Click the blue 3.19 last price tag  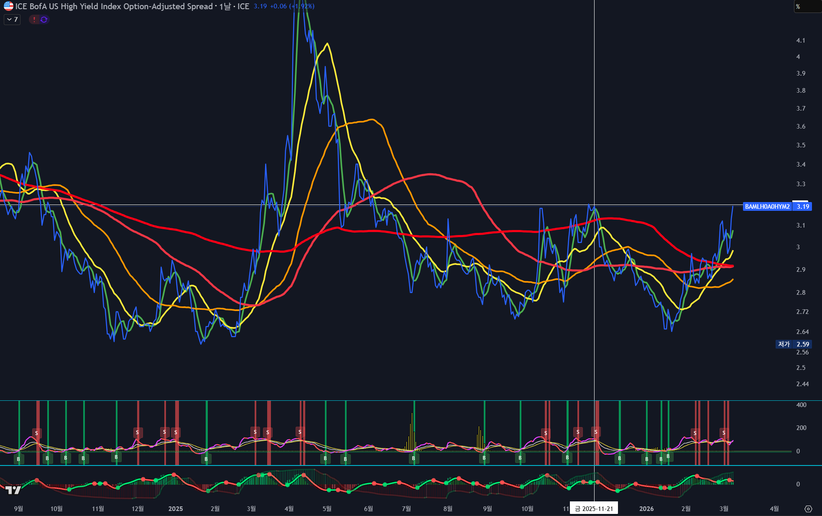click(803, 206)
